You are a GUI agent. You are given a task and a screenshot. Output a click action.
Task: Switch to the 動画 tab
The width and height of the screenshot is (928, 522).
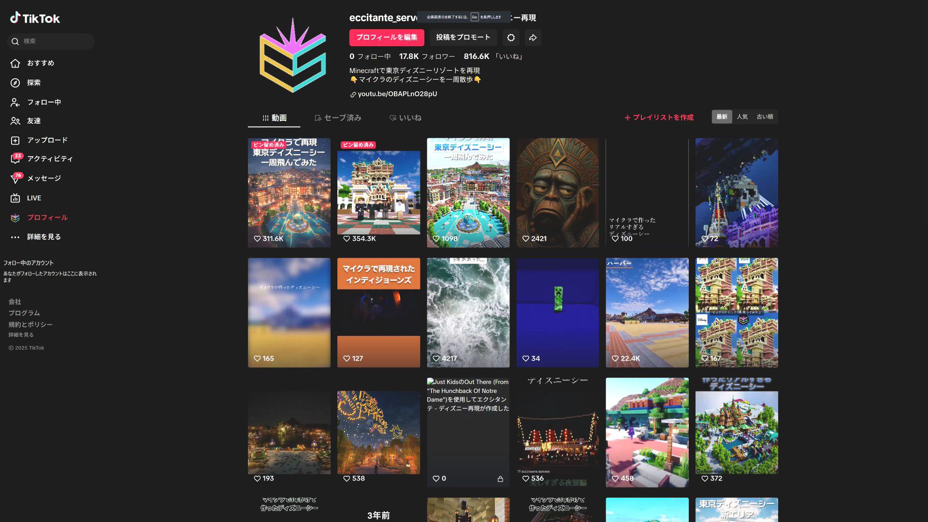274,118
